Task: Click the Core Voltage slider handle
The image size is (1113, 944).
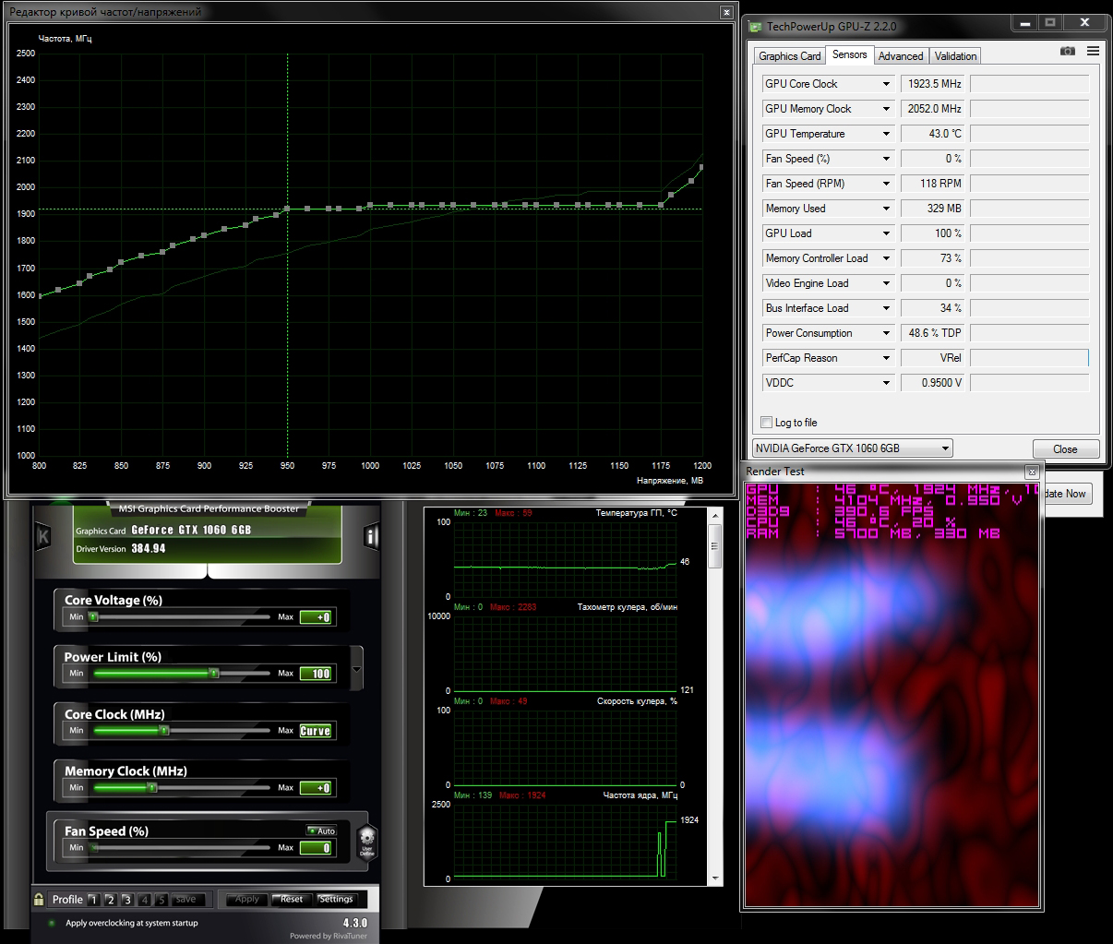Action: [x=93, y=617]
